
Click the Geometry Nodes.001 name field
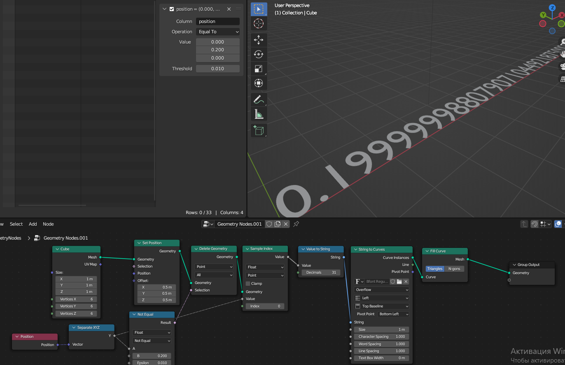coord(239,224)
